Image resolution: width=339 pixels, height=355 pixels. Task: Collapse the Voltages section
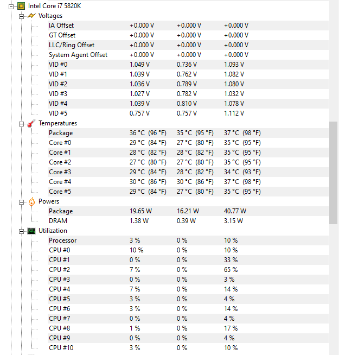coord(22,16)
